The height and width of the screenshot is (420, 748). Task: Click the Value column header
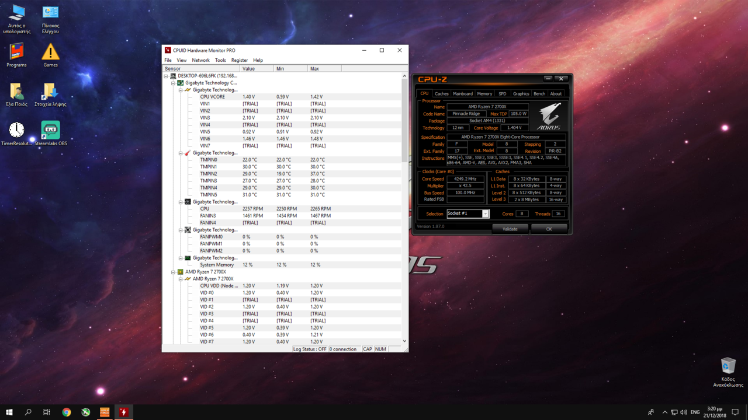[257, 69]
